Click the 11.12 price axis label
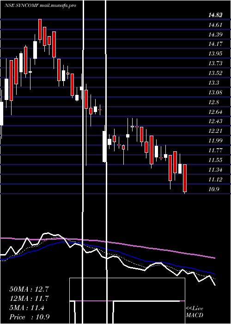This screenshot has width=231, height=324. click(x=215, y=180)
